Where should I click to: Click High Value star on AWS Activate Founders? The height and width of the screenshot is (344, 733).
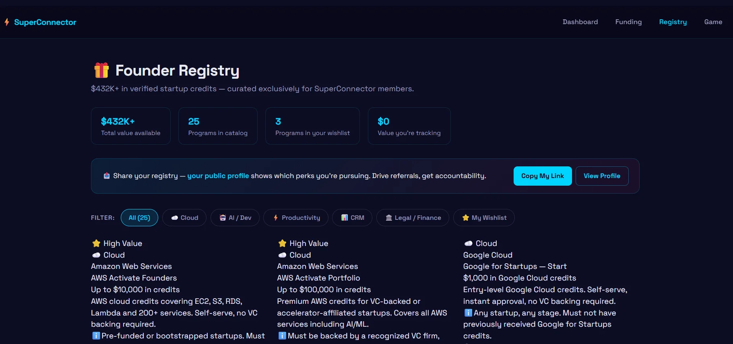click(96, 243)
